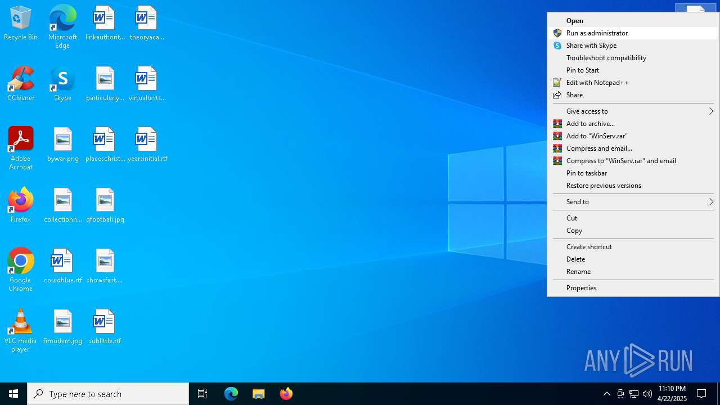Select the placeschrist... document icon
720x405 pixels.
(x=105, y=145)
